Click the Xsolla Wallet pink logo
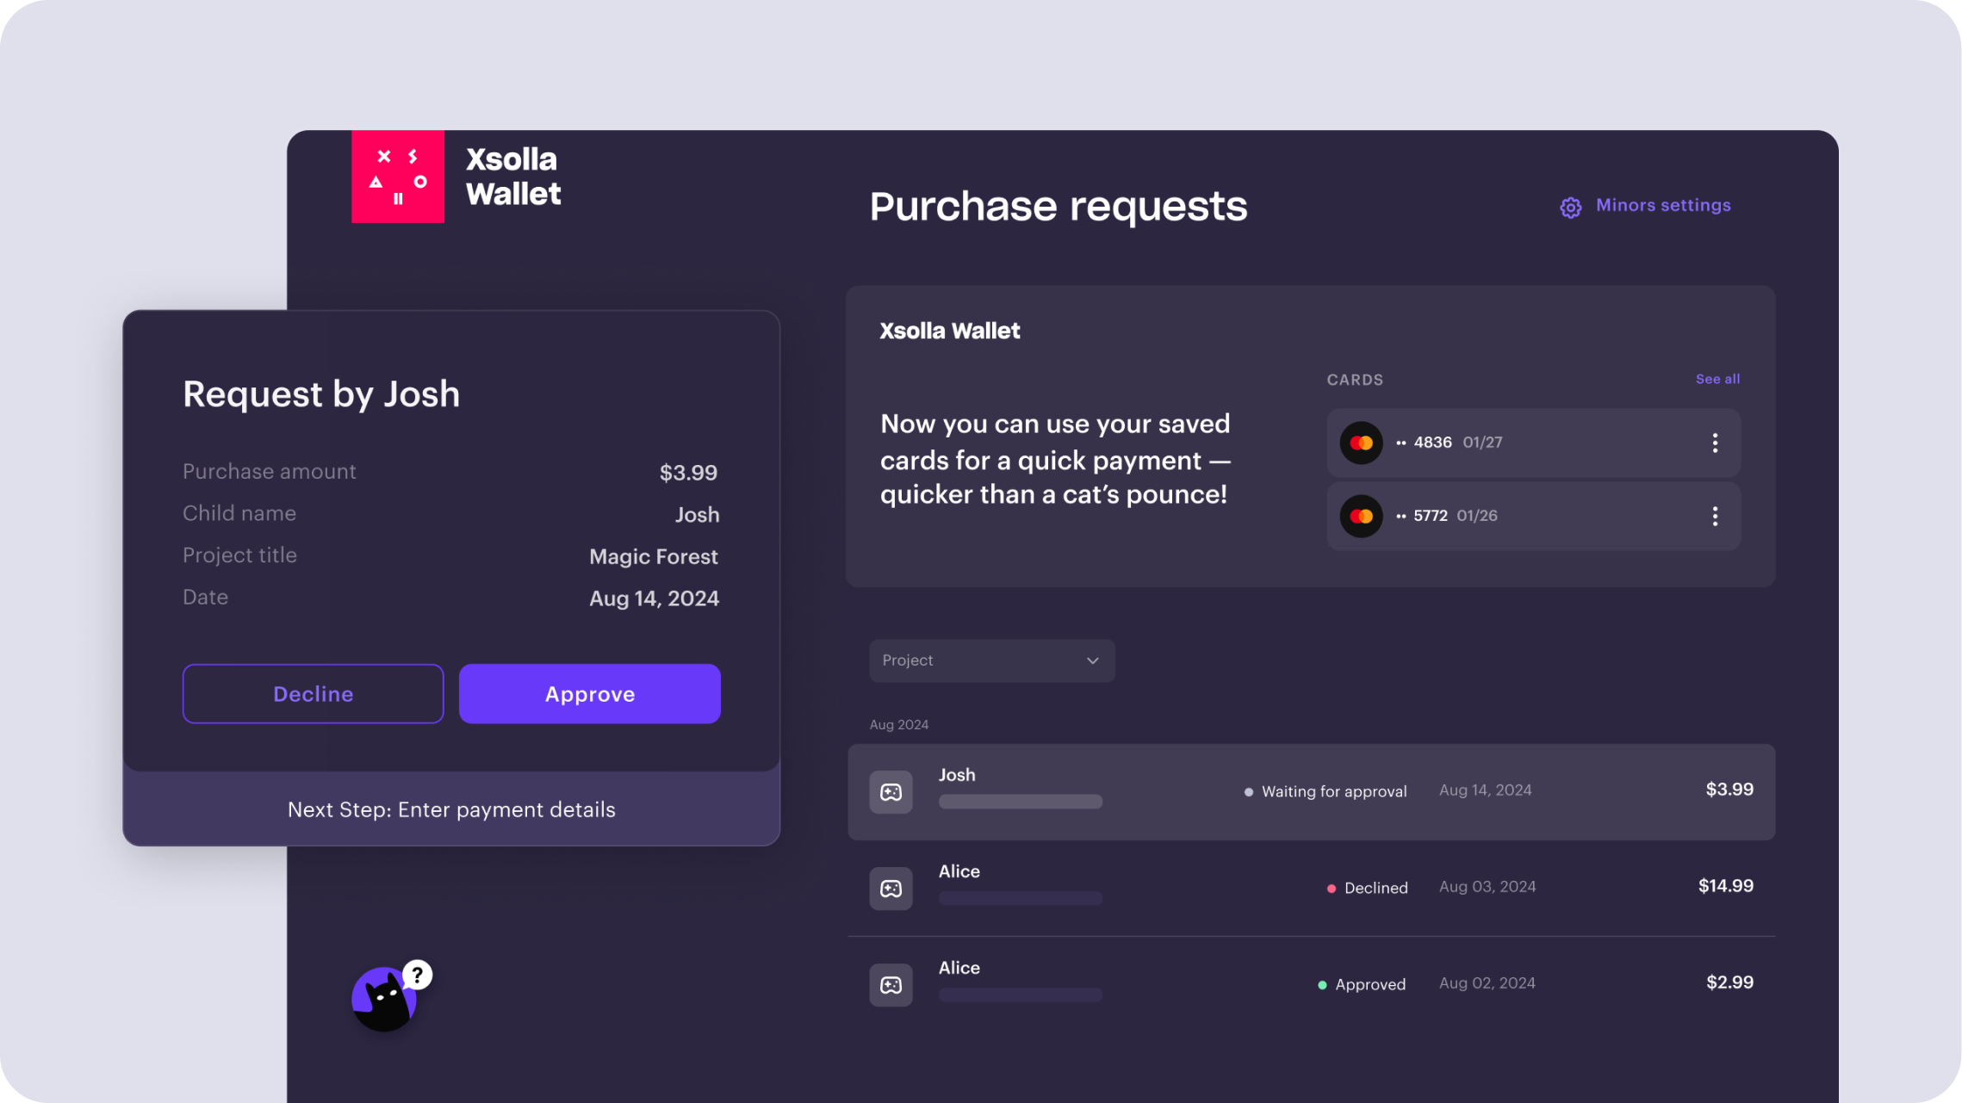 (398, 177)
